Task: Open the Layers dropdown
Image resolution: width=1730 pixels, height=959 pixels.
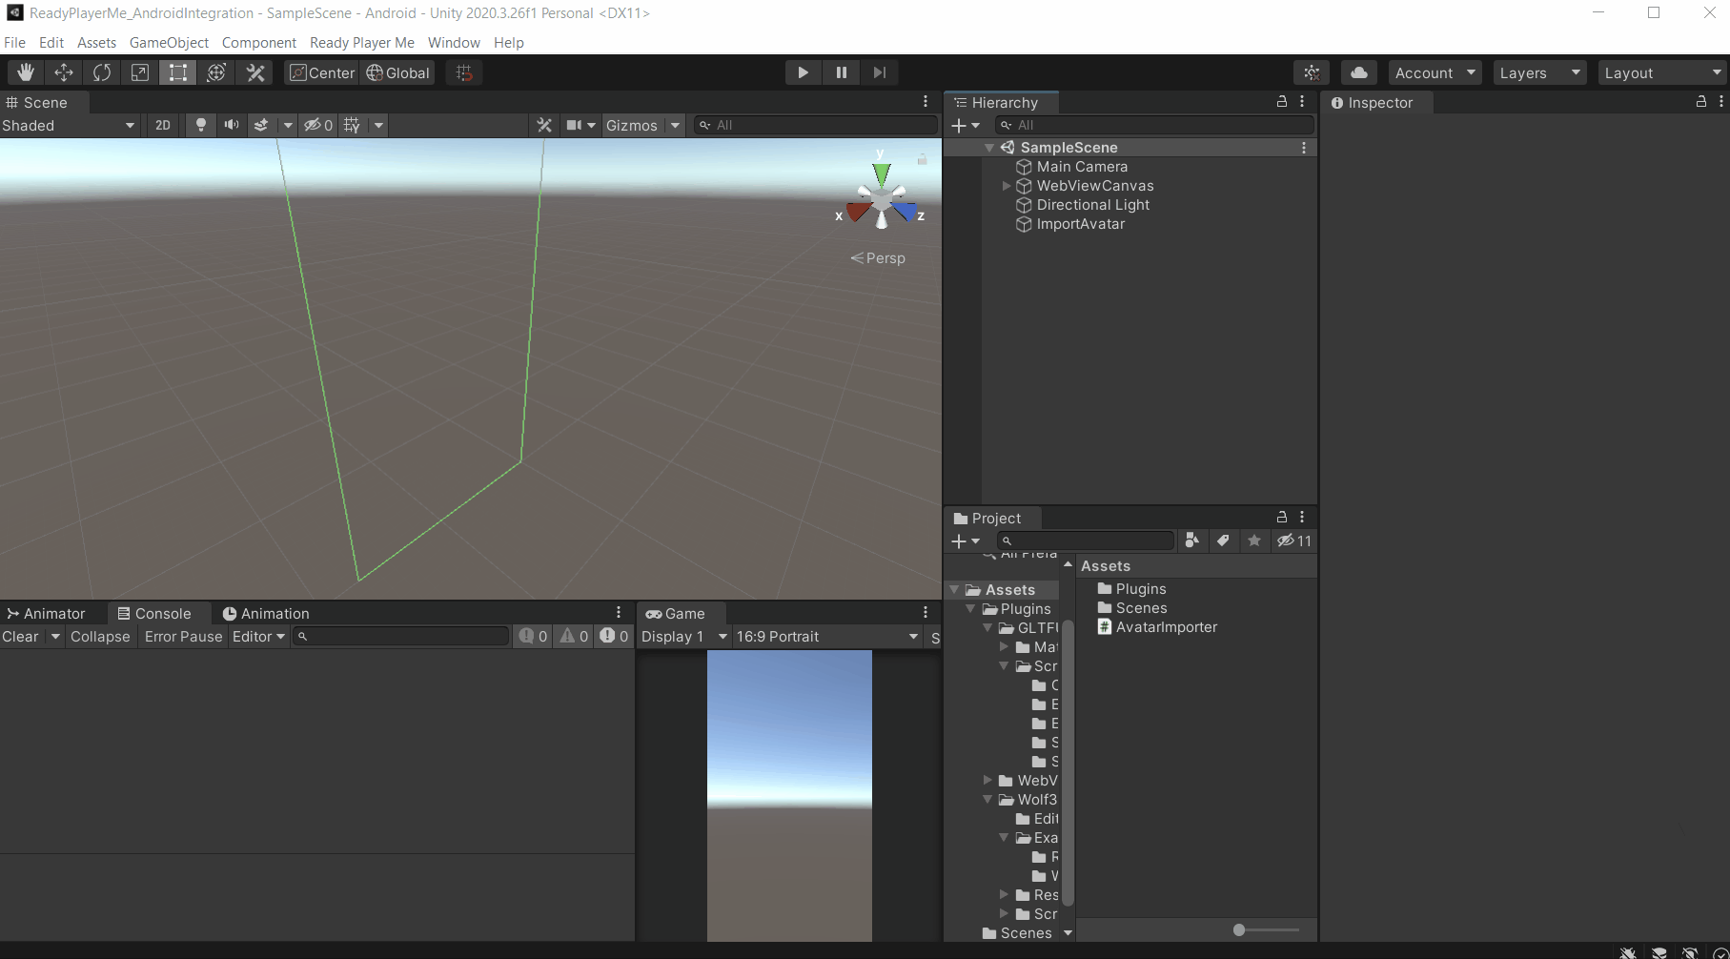Action: point(1538,72)
